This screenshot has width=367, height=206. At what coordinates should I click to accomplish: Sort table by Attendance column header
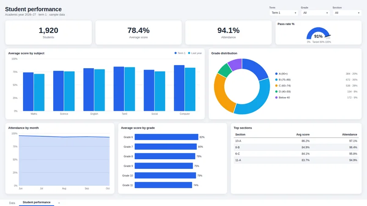click(350, 135)
